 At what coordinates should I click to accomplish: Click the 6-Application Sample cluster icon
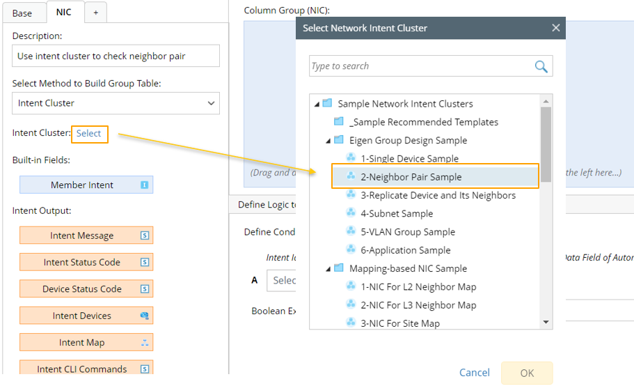click(x=351, y=249)
